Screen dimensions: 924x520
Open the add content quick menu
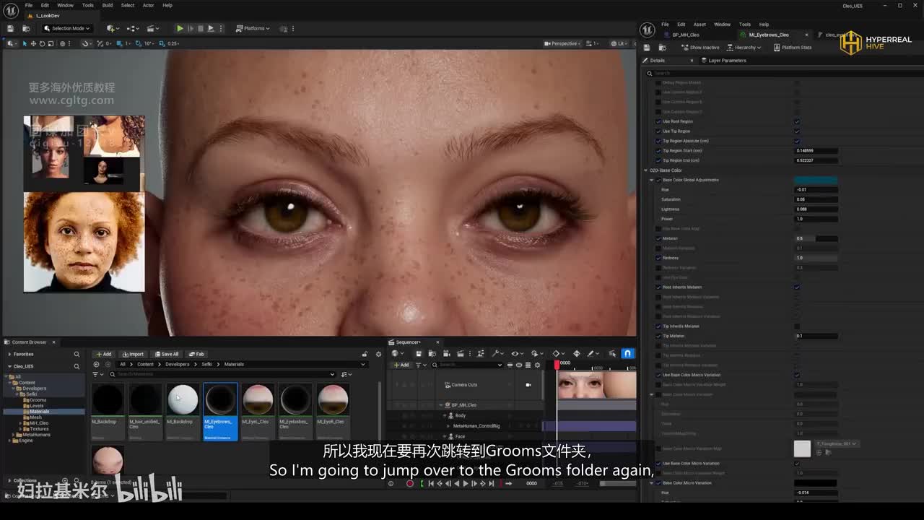(x=112, y=28)
